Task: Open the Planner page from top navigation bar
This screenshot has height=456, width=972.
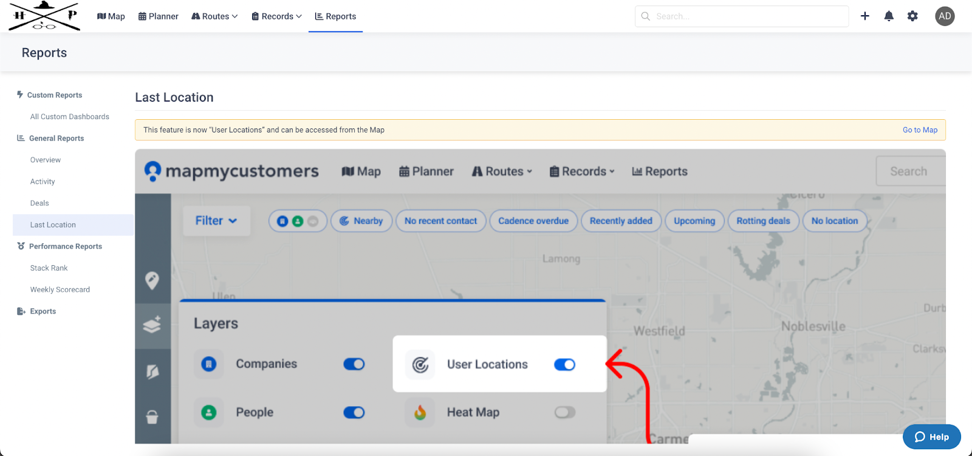Action: point(159,16)
